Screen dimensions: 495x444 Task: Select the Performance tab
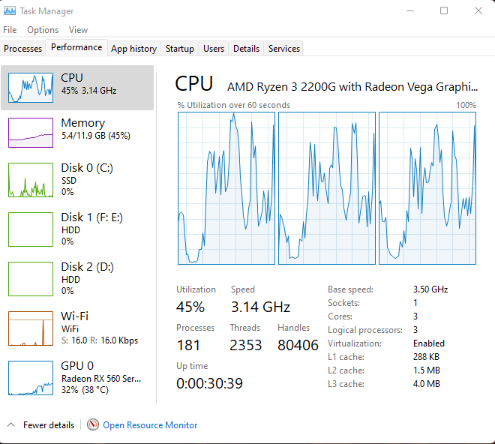pyautogui.click(x=76, y=48)
